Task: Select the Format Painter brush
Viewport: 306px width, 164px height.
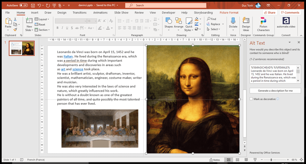Action: 15,30
